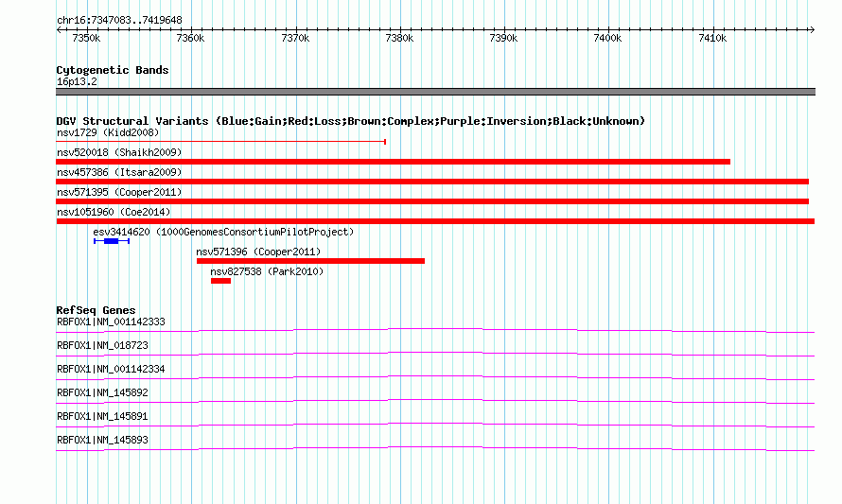This screenshot has height=504, width=842.
Task: Click the Cytogenetic Bands track title
Action: [x=113, y=70]
